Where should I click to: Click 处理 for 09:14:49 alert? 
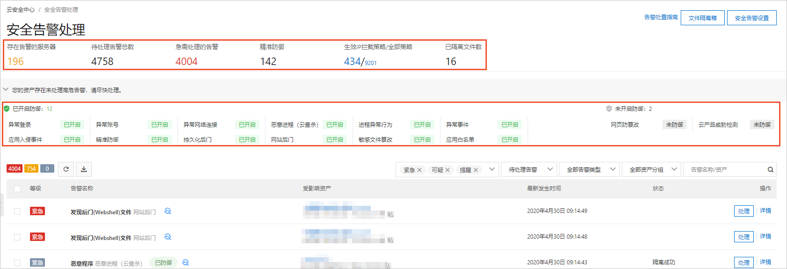[744, 211]
